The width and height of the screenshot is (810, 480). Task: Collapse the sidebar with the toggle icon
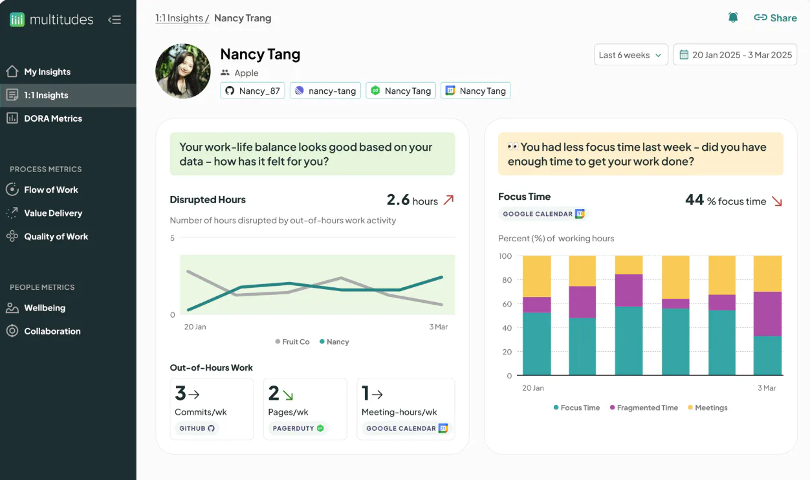115,19
